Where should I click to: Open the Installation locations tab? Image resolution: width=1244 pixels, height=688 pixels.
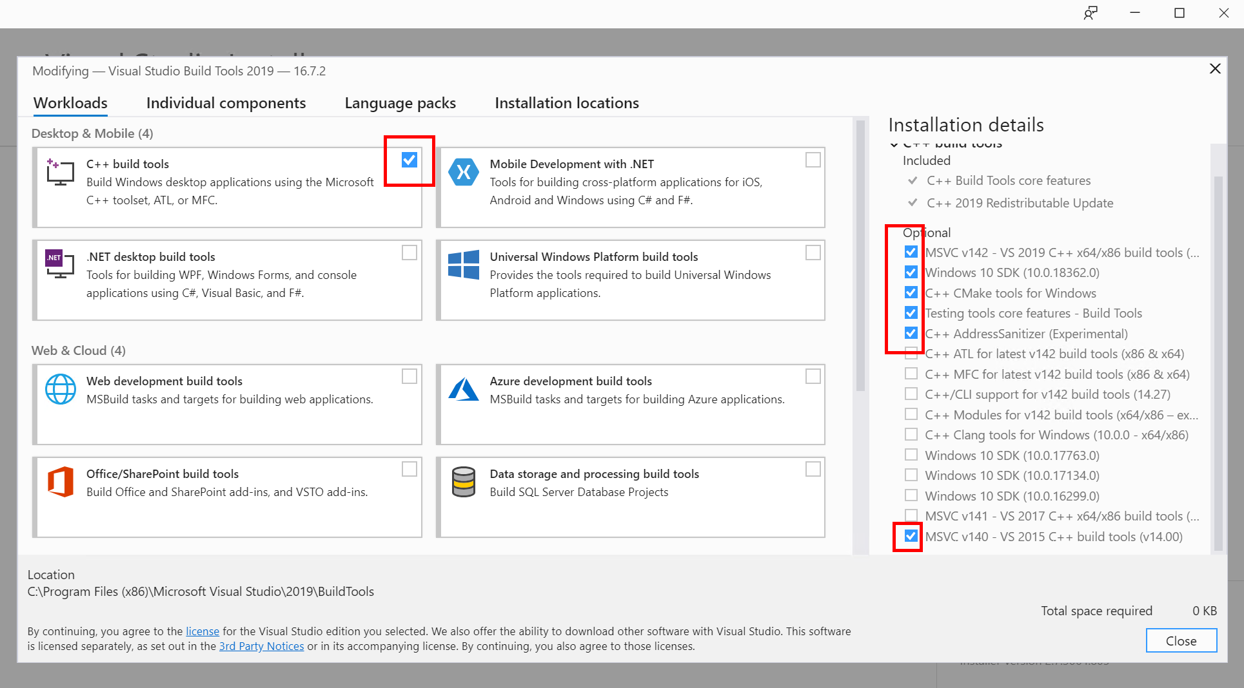567,103
